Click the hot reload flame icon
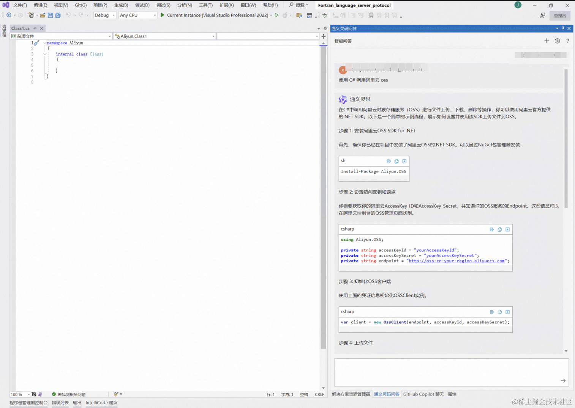This screenshot has width=575, height=408. coord(285,15)
